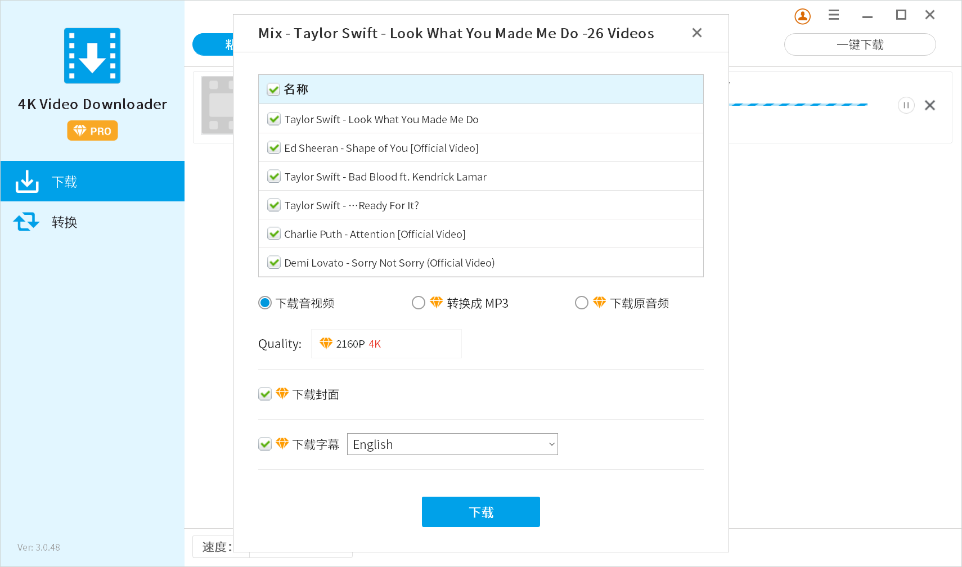
Task: Uncheck Taylor Swift - Look What You Made Me Do
Action: (274, 119)
